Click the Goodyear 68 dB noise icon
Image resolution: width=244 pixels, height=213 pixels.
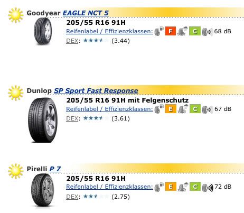click(x=207, y=32)
